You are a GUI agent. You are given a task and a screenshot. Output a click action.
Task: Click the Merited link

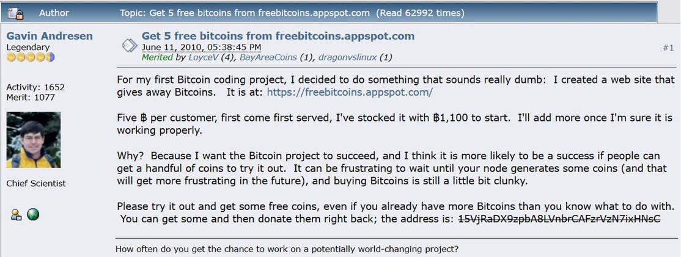tap(157, 57)
